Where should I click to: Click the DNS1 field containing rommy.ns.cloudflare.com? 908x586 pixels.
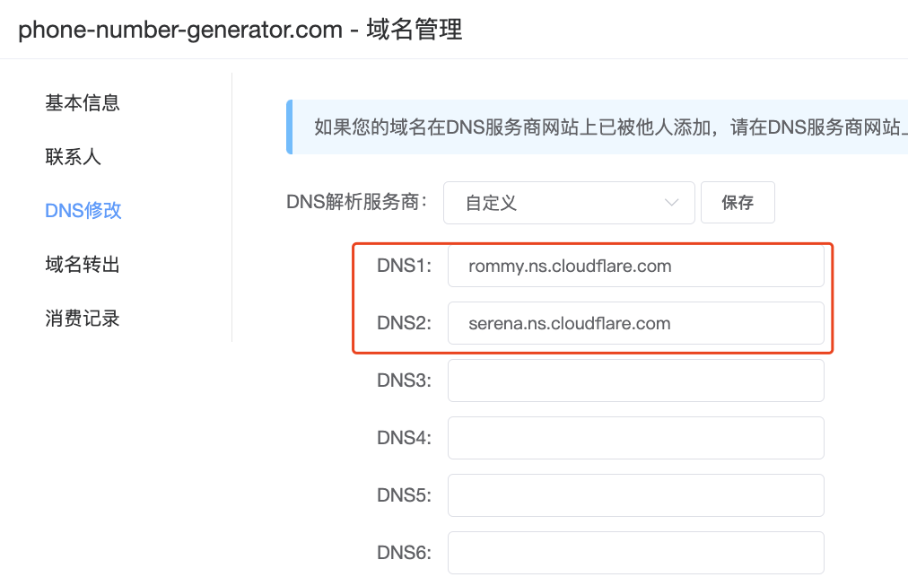(x=635, y=267)
